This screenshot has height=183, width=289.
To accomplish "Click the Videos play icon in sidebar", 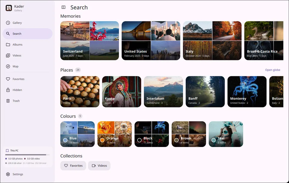I will point(8,55).
